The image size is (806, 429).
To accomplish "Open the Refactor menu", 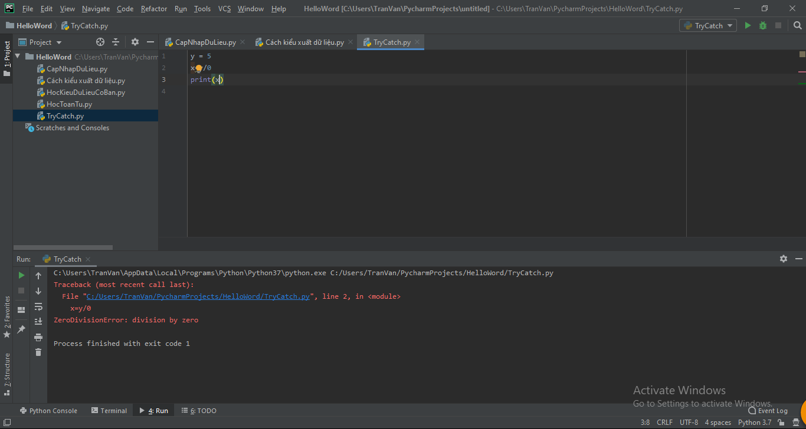I will [154, 9].
